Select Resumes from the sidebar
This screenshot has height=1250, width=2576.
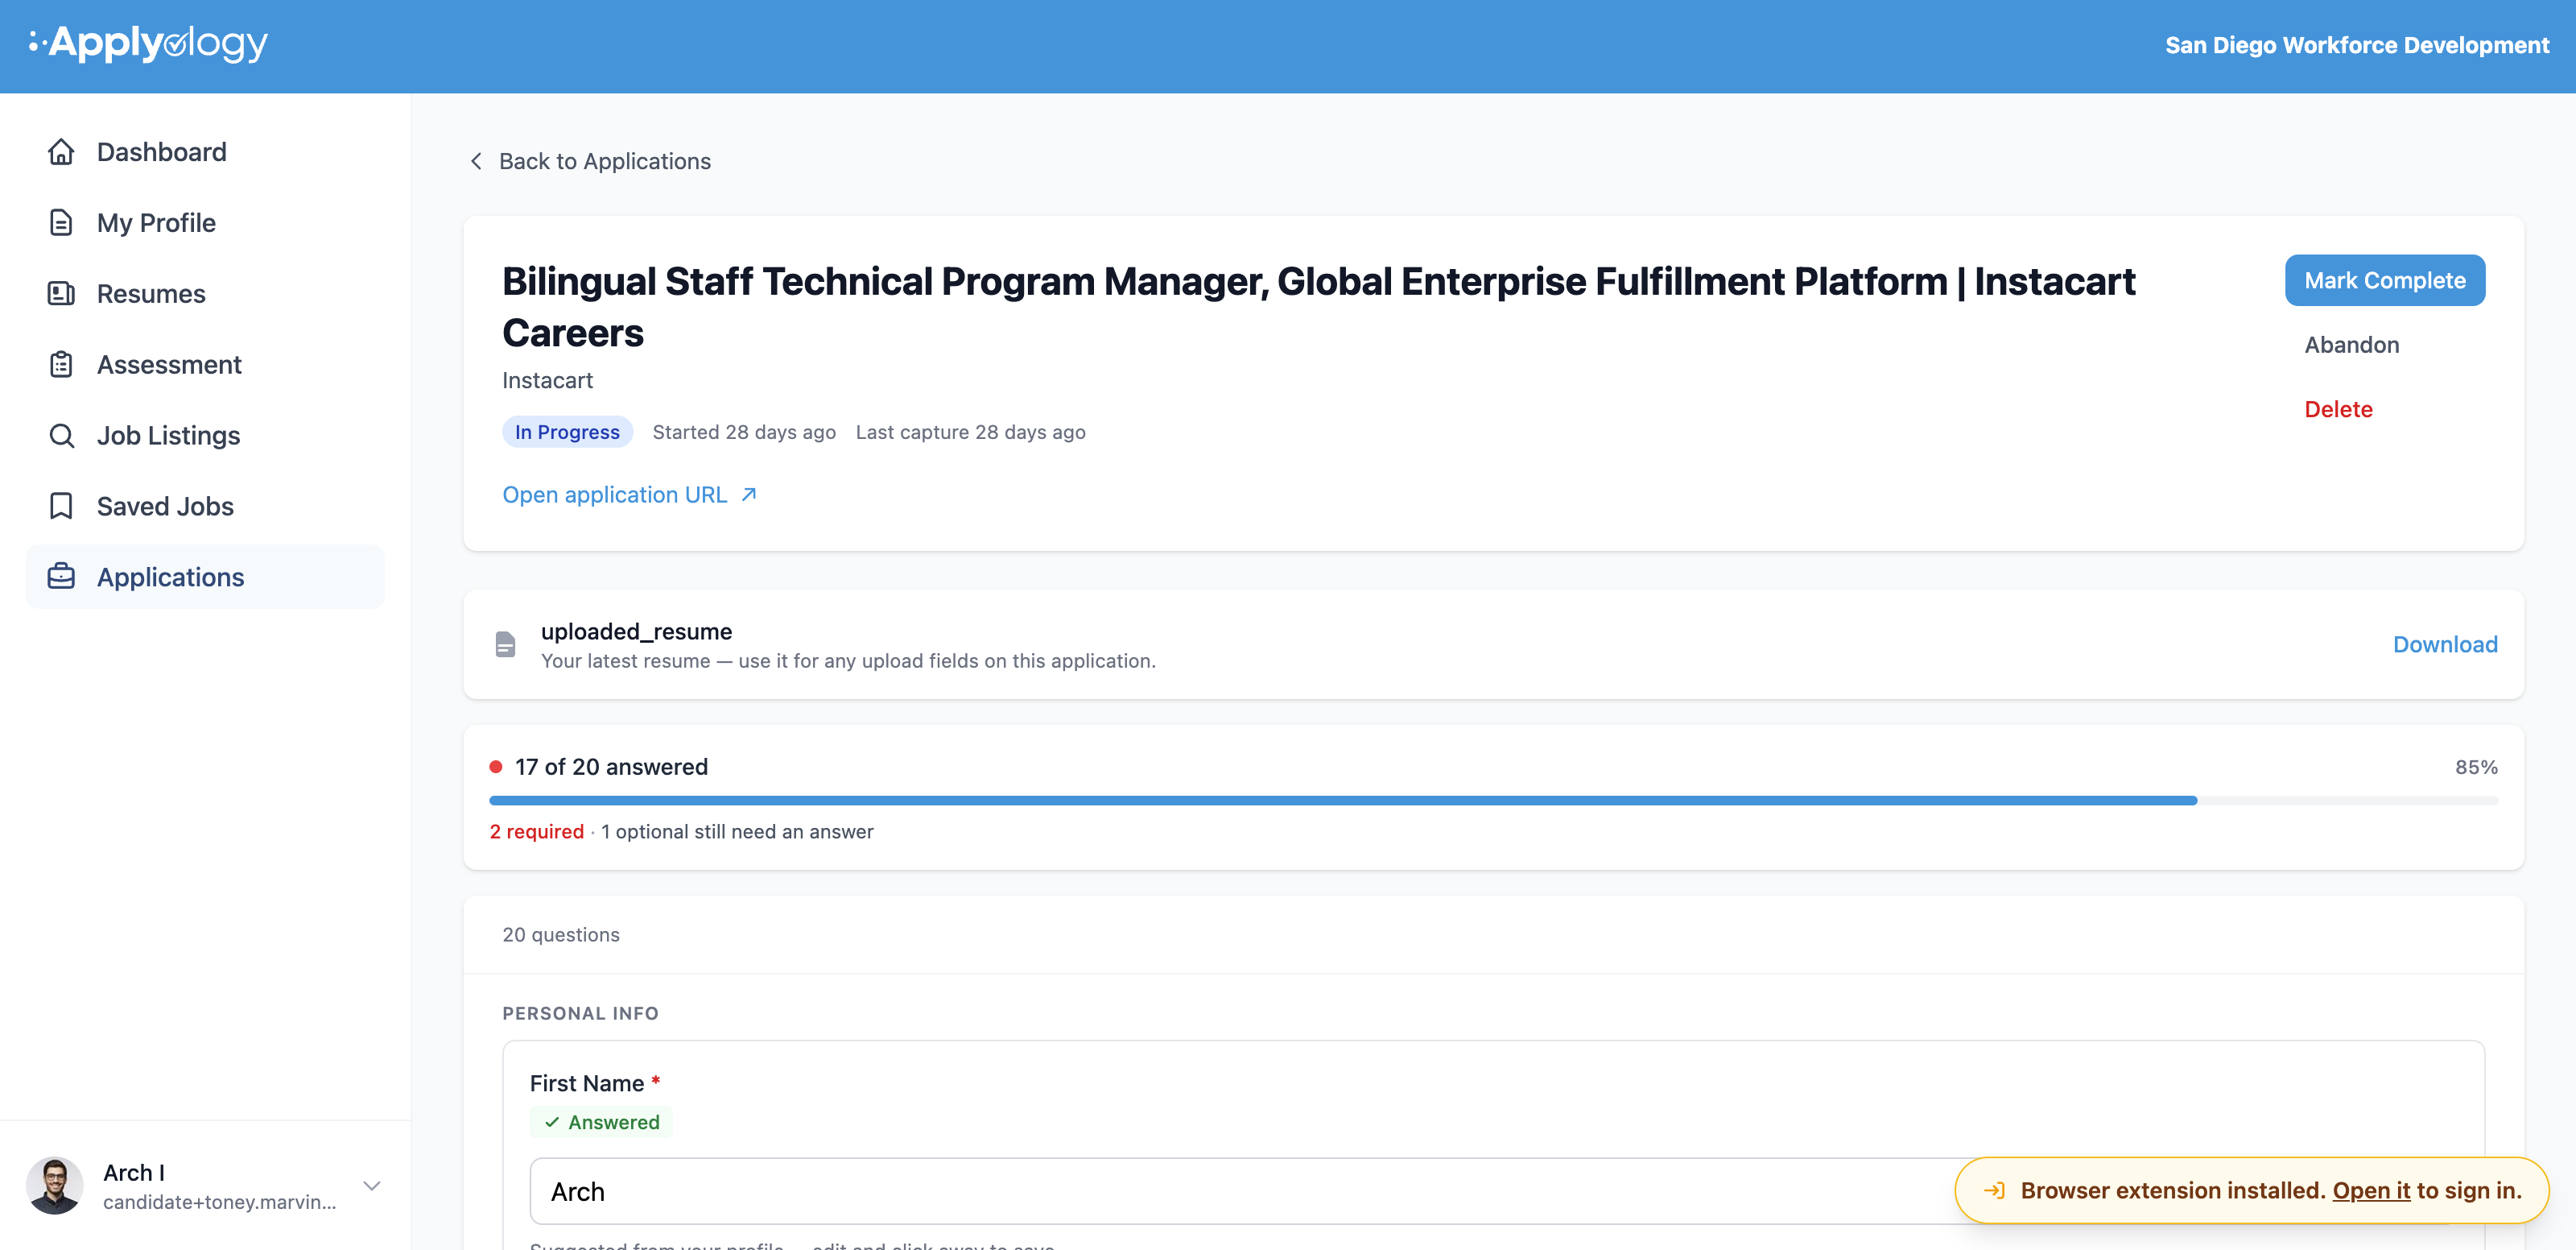[205, 293]
